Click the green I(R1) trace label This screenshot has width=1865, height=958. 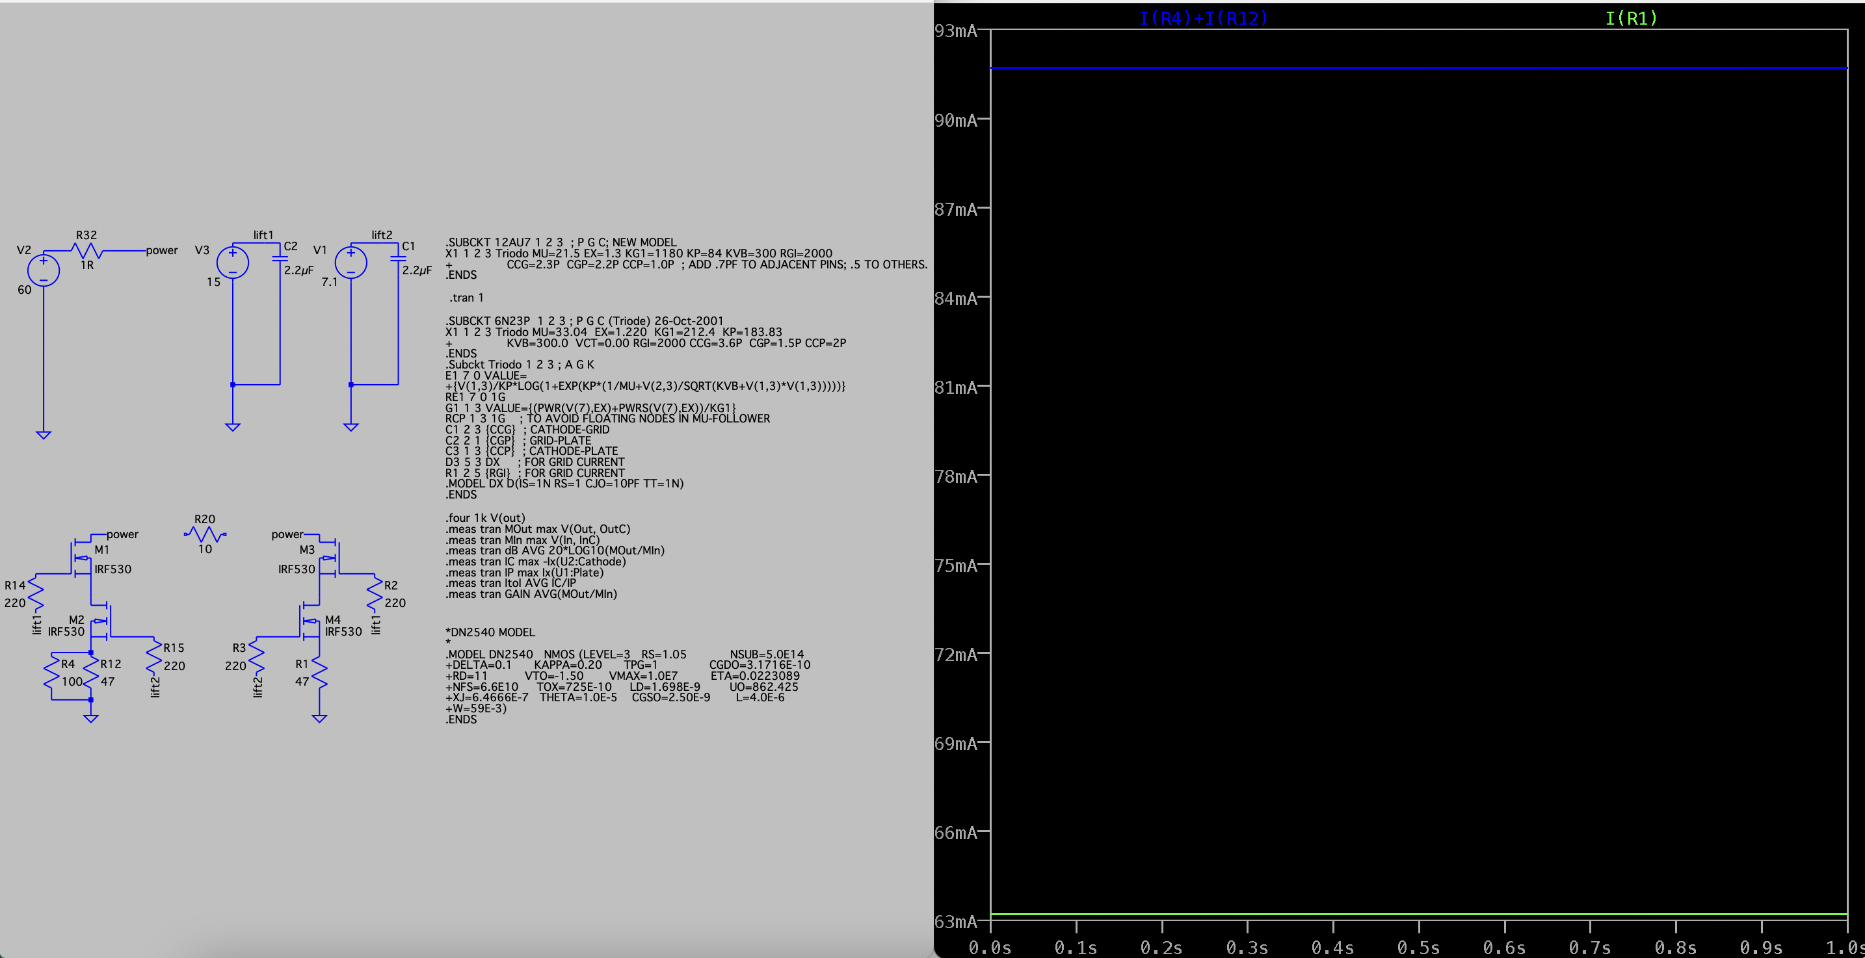coord(1630,18)
